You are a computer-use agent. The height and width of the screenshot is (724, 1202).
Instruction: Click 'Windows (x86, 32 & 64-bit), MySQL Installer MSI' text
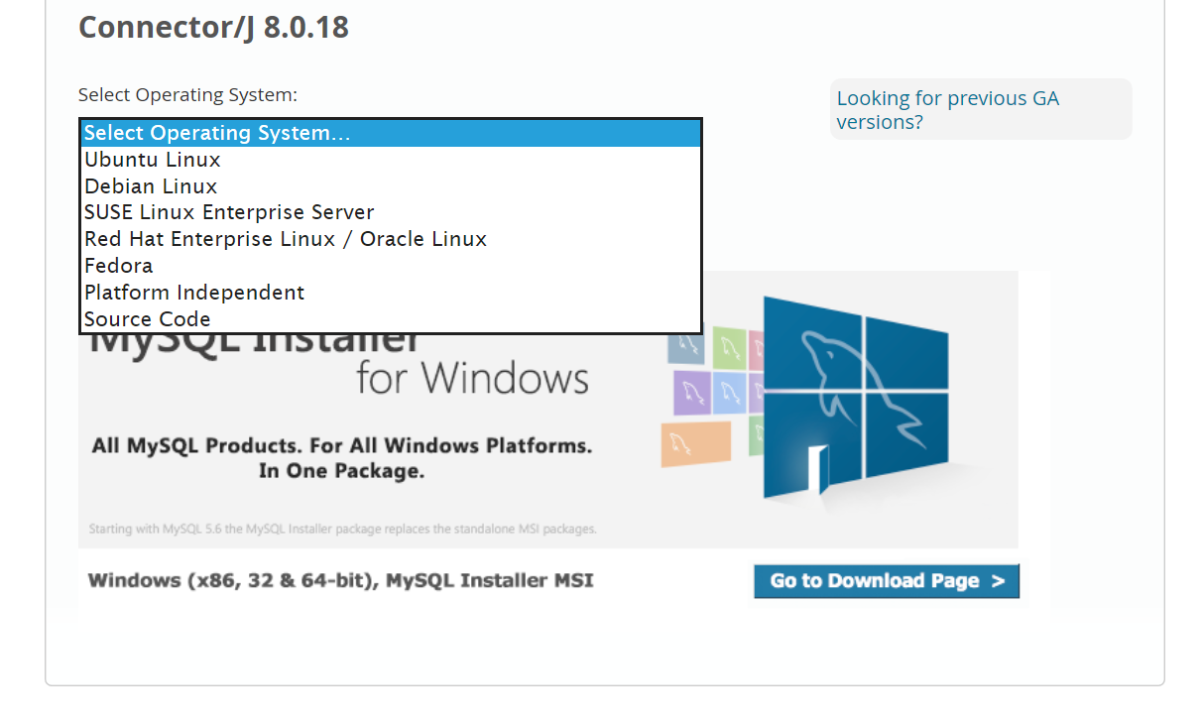tap(340, 580)
